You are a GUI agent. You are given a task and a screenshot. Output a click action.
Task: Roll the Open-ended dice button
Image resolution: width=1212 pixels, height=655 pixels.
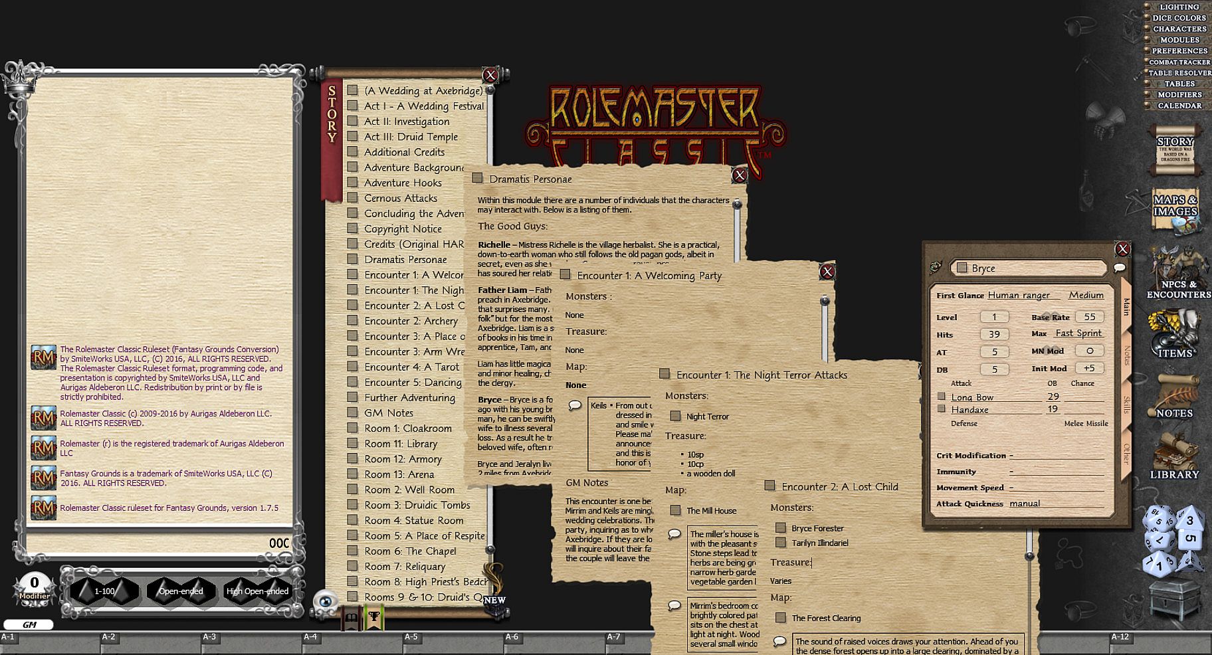pyautogui.click(x=181, y=591)
